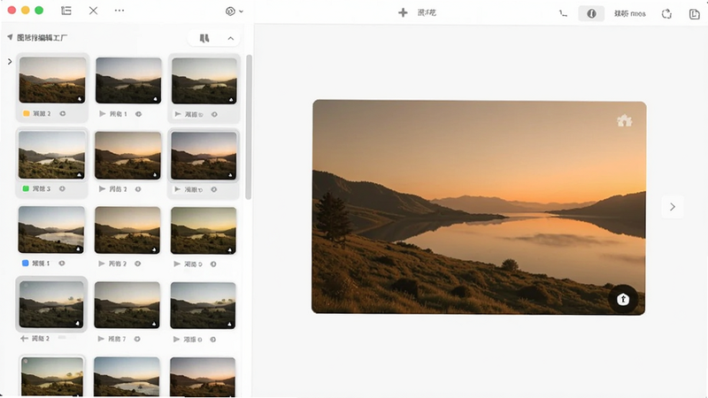Select the thumbnail with the green color tag

[52, 156]
